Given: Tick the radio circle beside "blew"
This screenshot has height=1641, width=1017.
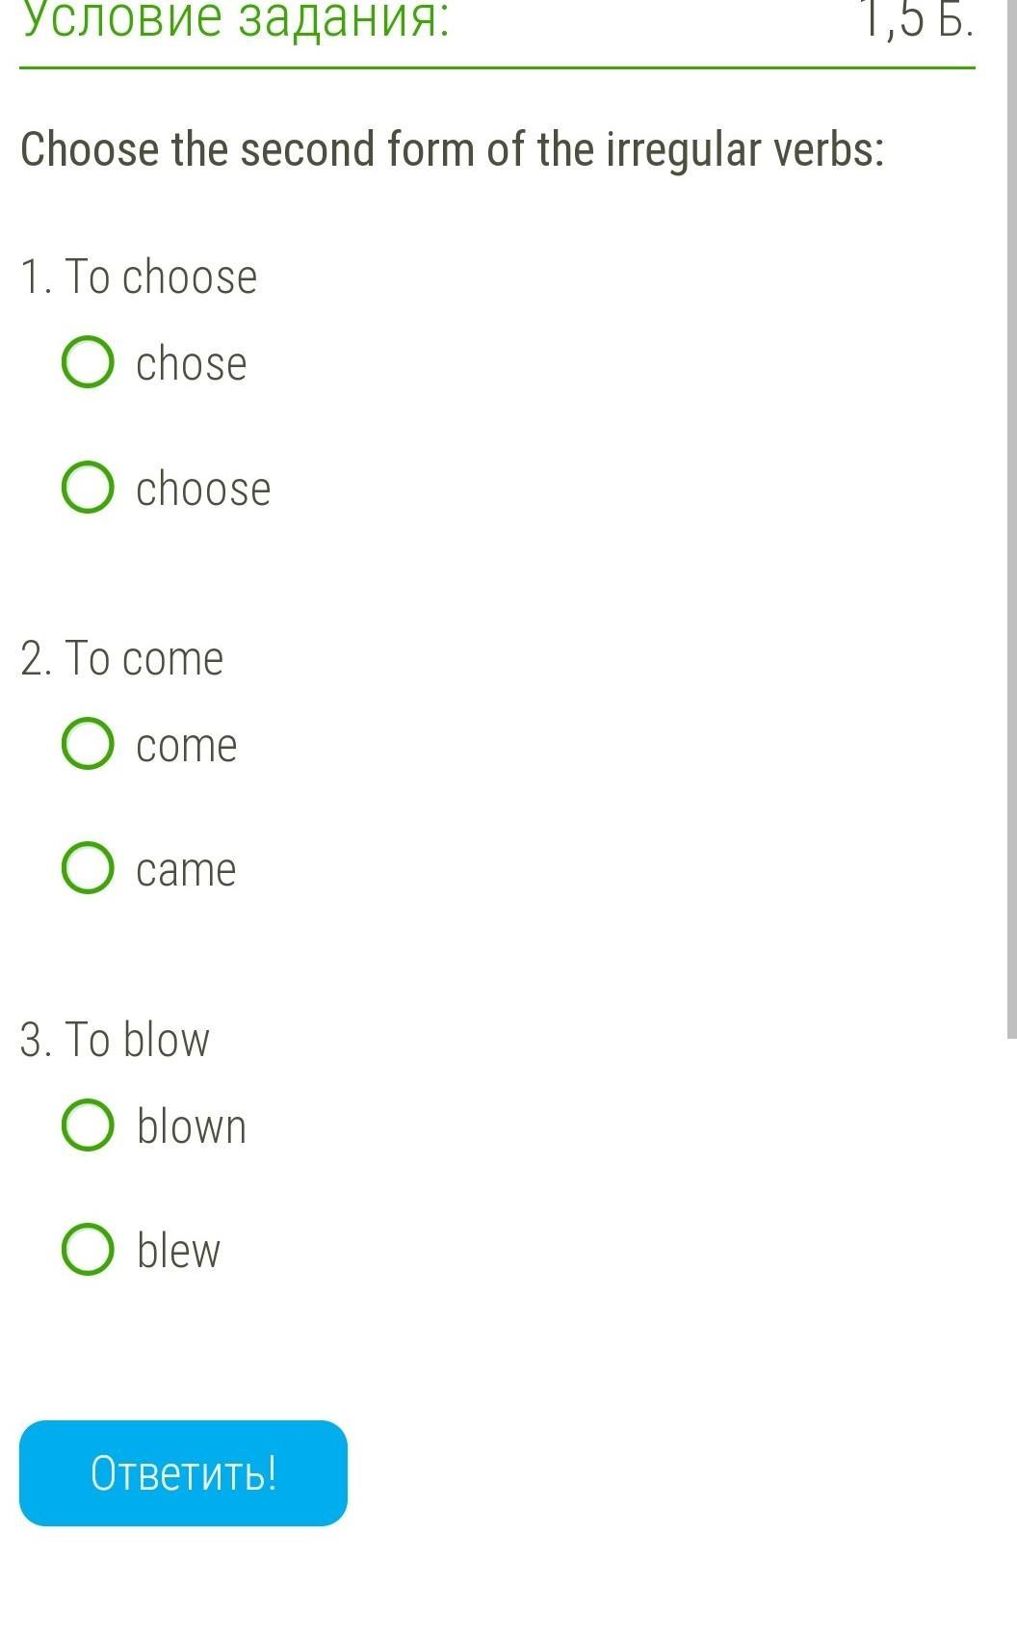Looking at the screenshot, I should (x=88, y=1250).
